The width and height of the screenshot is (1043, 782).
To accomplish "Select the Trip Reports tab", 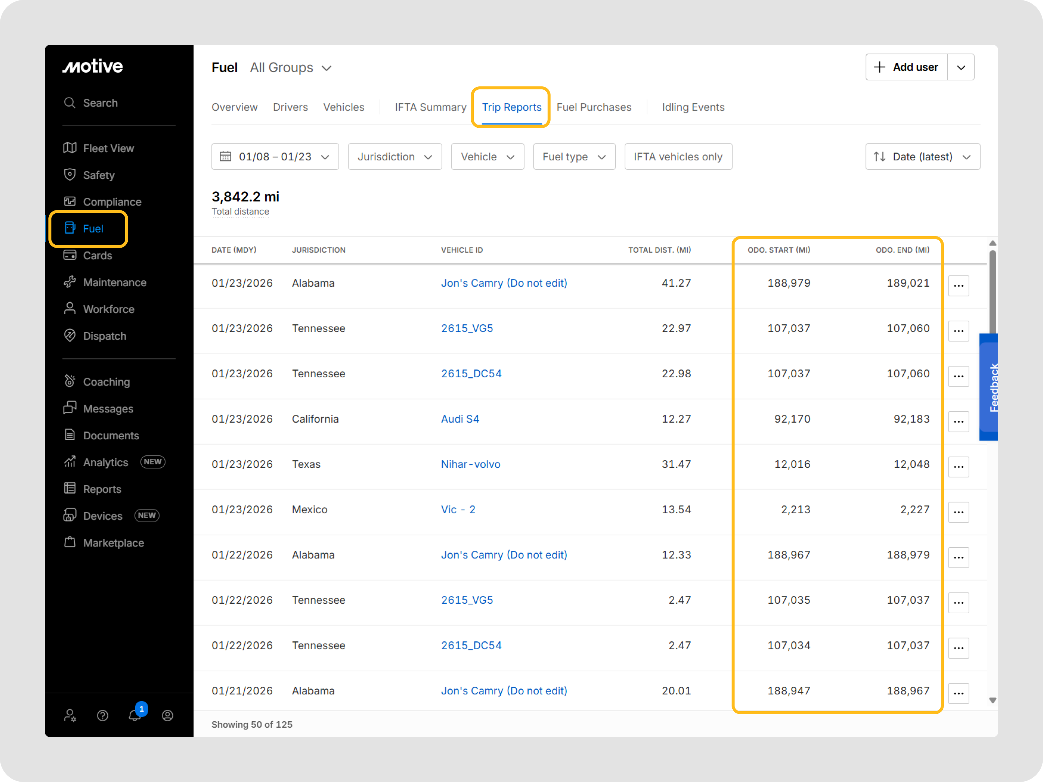I will 511,108.
